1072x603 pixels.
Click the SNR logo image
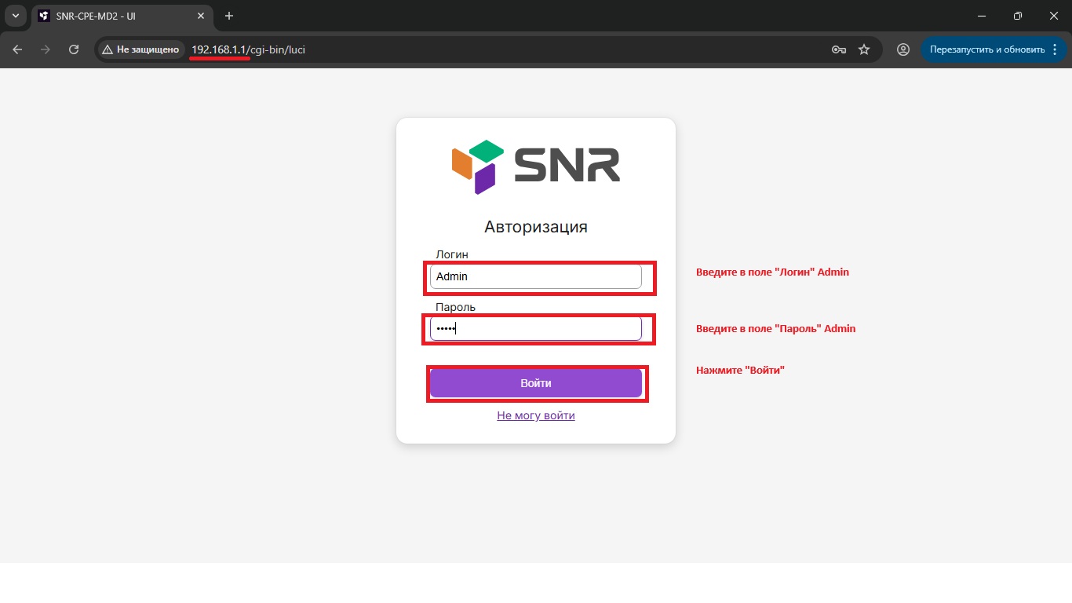pyautogui.click(x=536, y=166)
